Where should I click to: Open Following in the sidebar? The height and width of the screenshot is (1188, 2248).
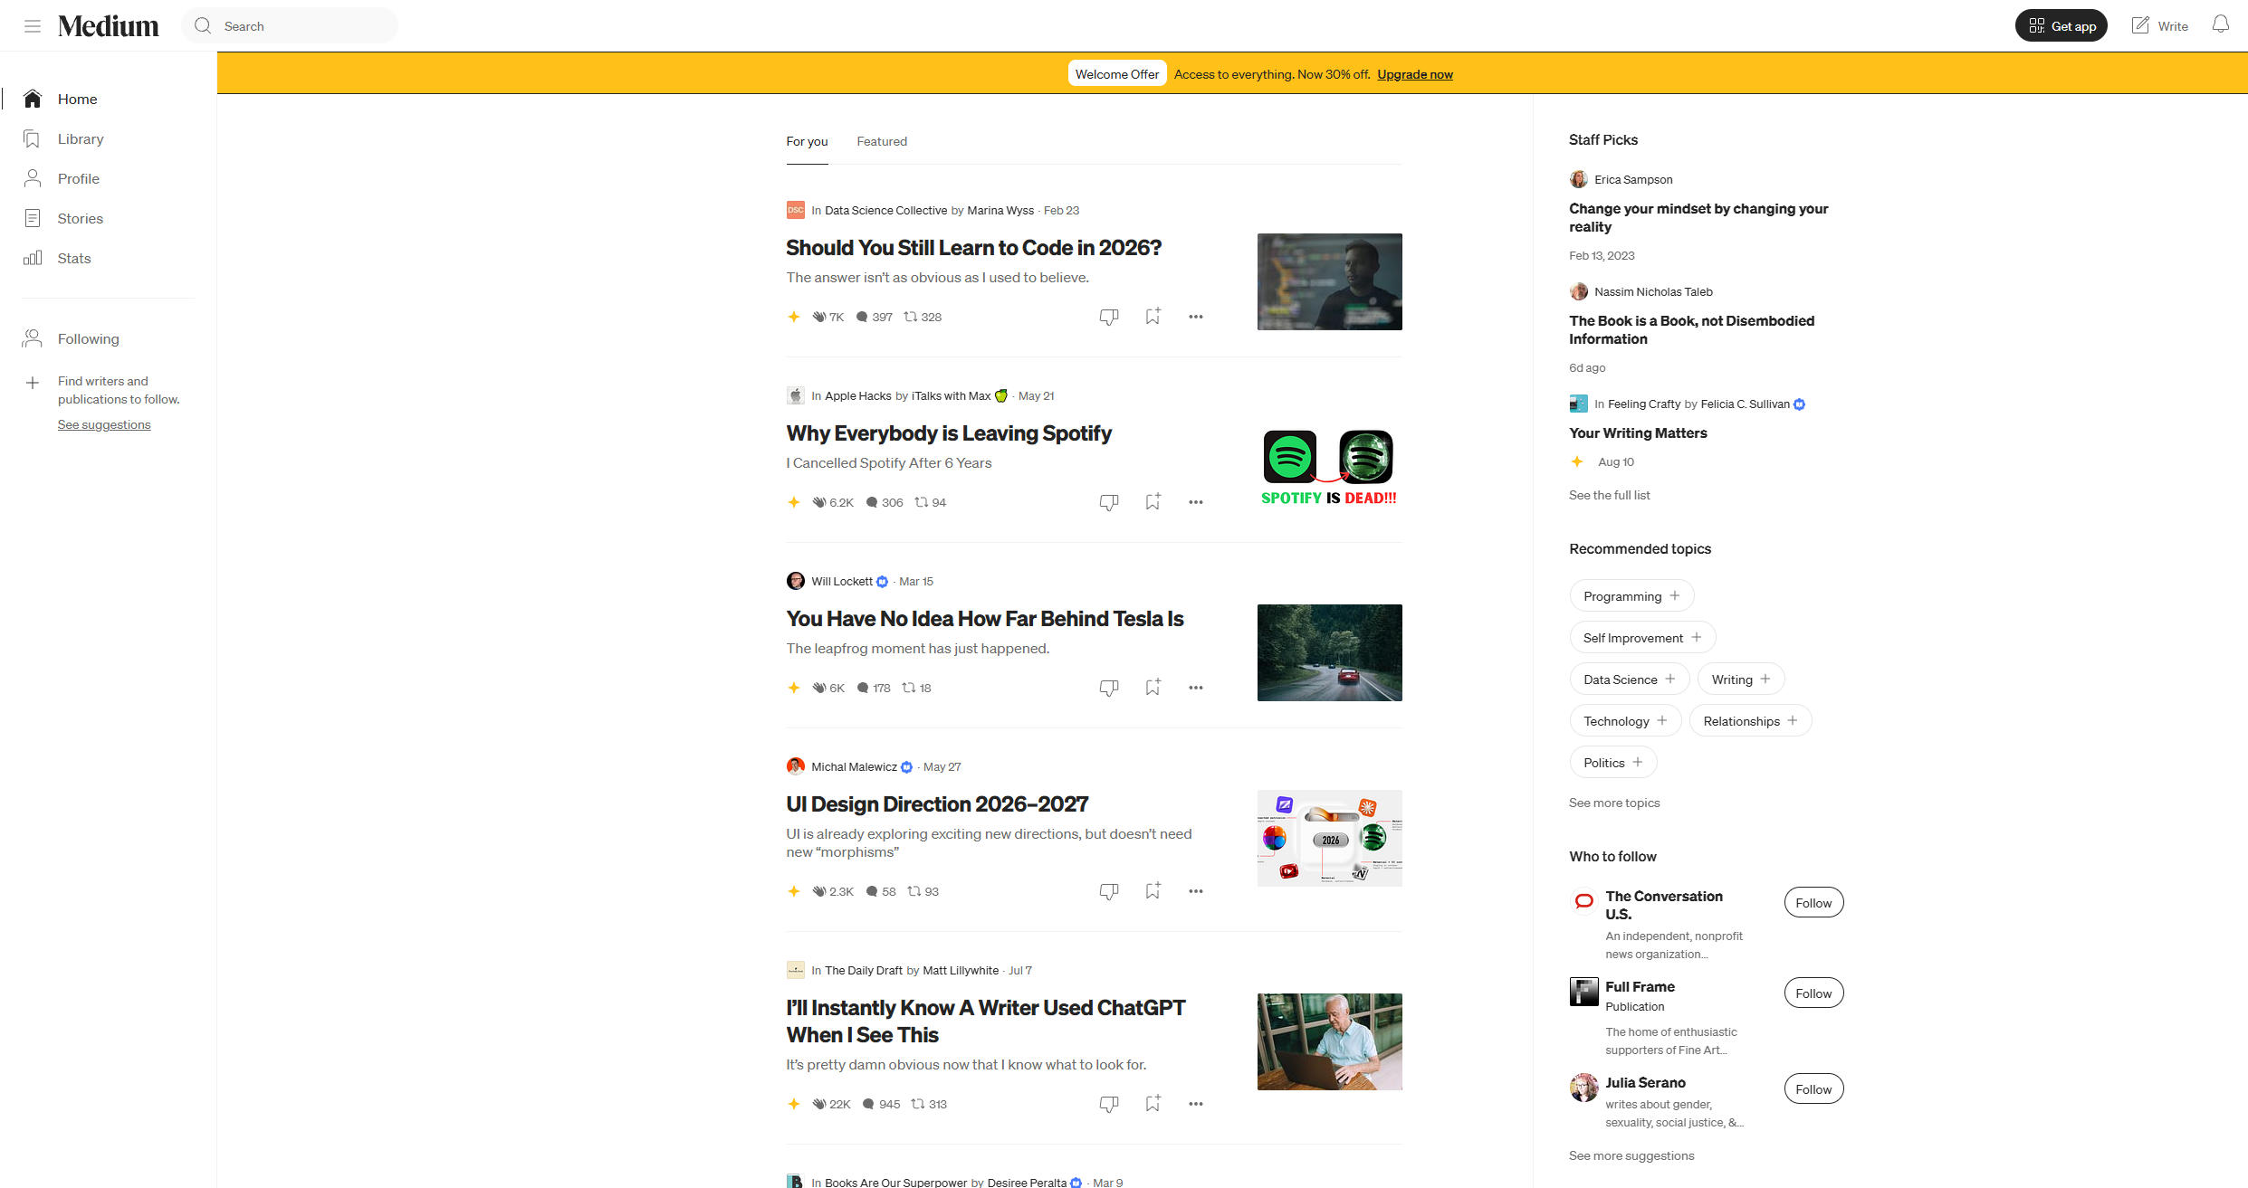tap(72, 338)
